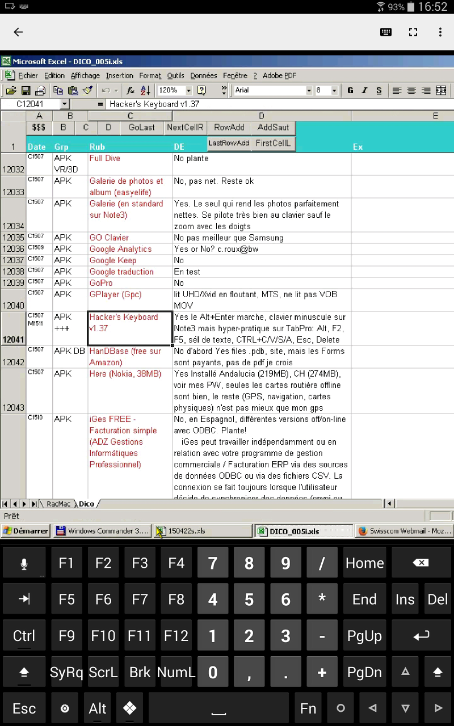Viewport: 454px width, 726px height.
Task: Click the FirstCellL macro button
Action: [x=273, y=143]
